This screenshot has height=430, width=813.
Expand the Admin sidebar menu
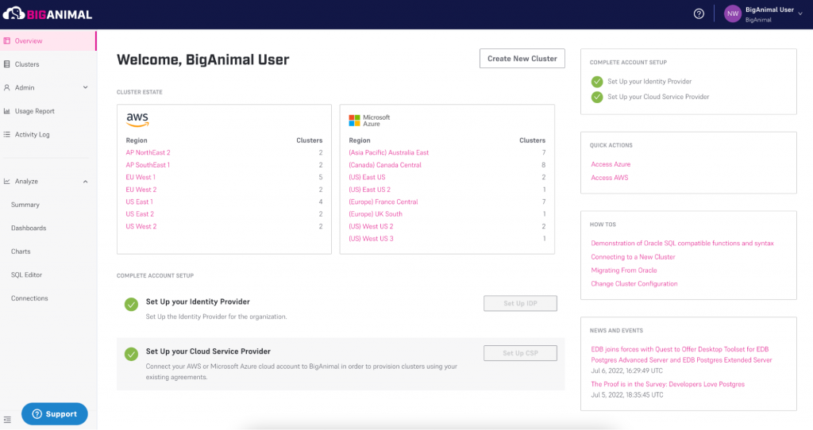tap(85, 88)
